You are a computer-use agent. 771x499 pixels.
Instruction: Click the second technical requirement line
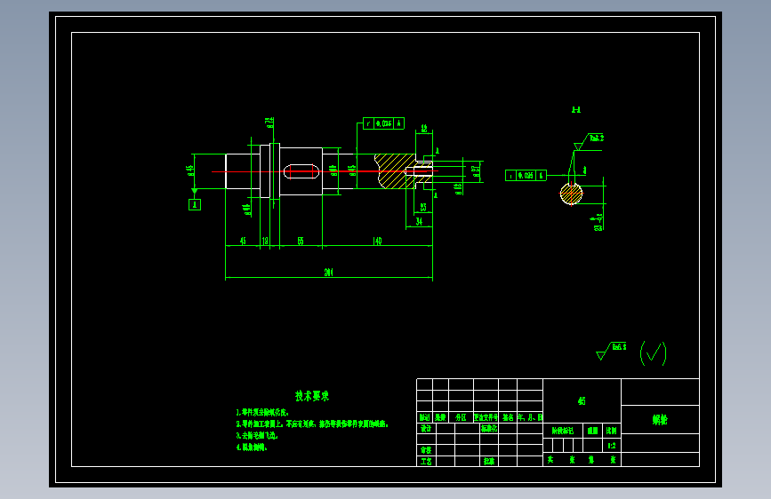(312, 424)
